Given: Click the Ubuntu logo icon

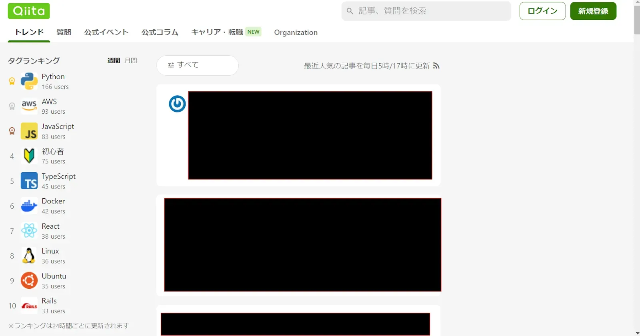Looking at the screenshot, I should pyautogui.click(x=29, y=281).
